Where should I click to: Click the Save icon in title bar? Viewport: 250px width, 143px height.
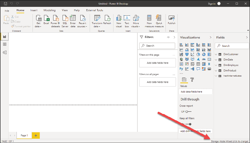coord(5,4)
